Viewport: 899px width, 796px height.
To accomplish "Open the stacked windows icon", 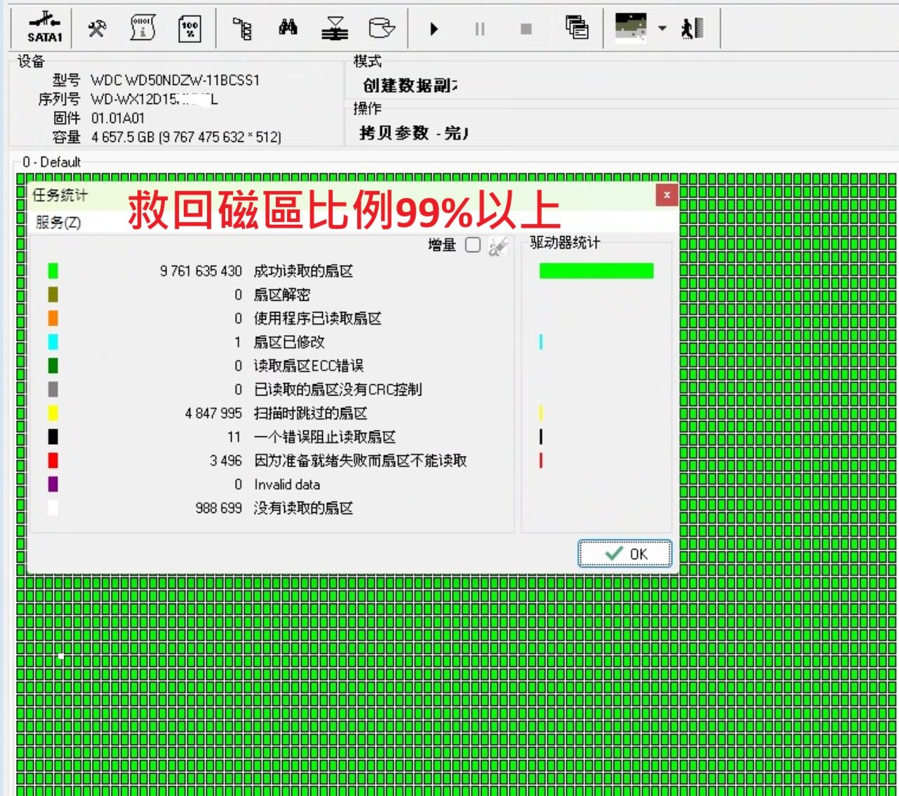I will [577, 29].
